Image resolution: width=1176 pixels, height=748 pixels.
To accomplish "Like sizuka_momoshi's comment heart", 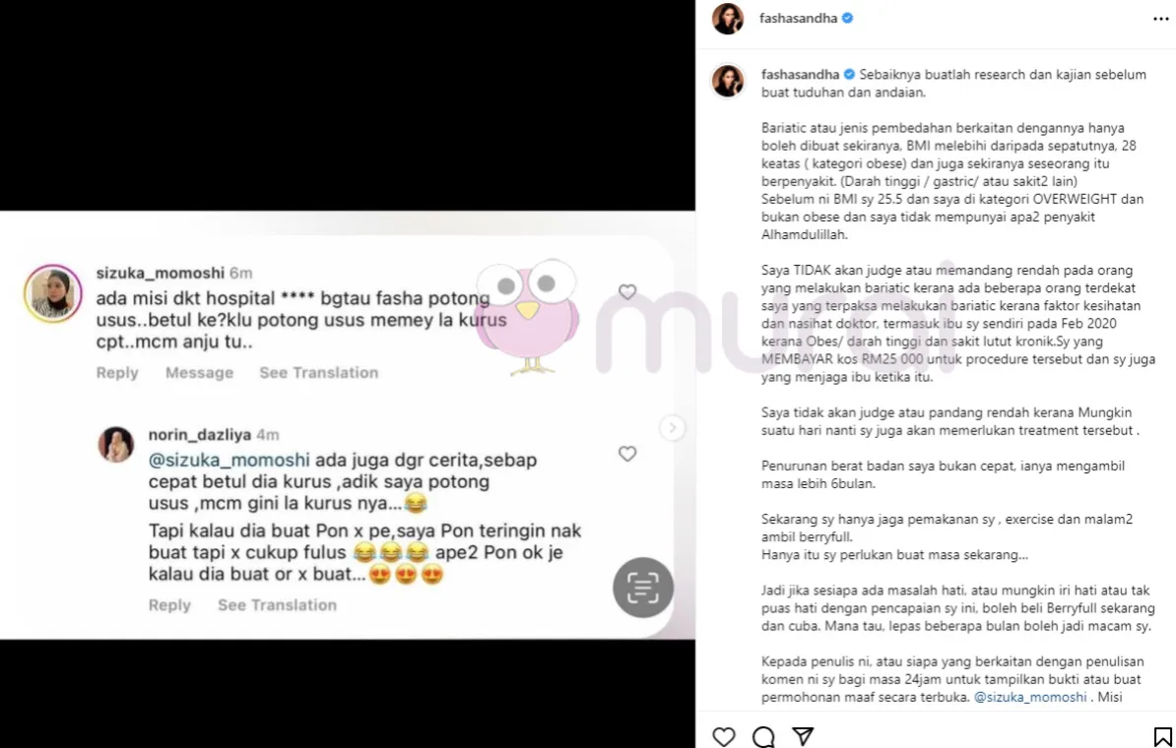I will [x=627, y=291].
